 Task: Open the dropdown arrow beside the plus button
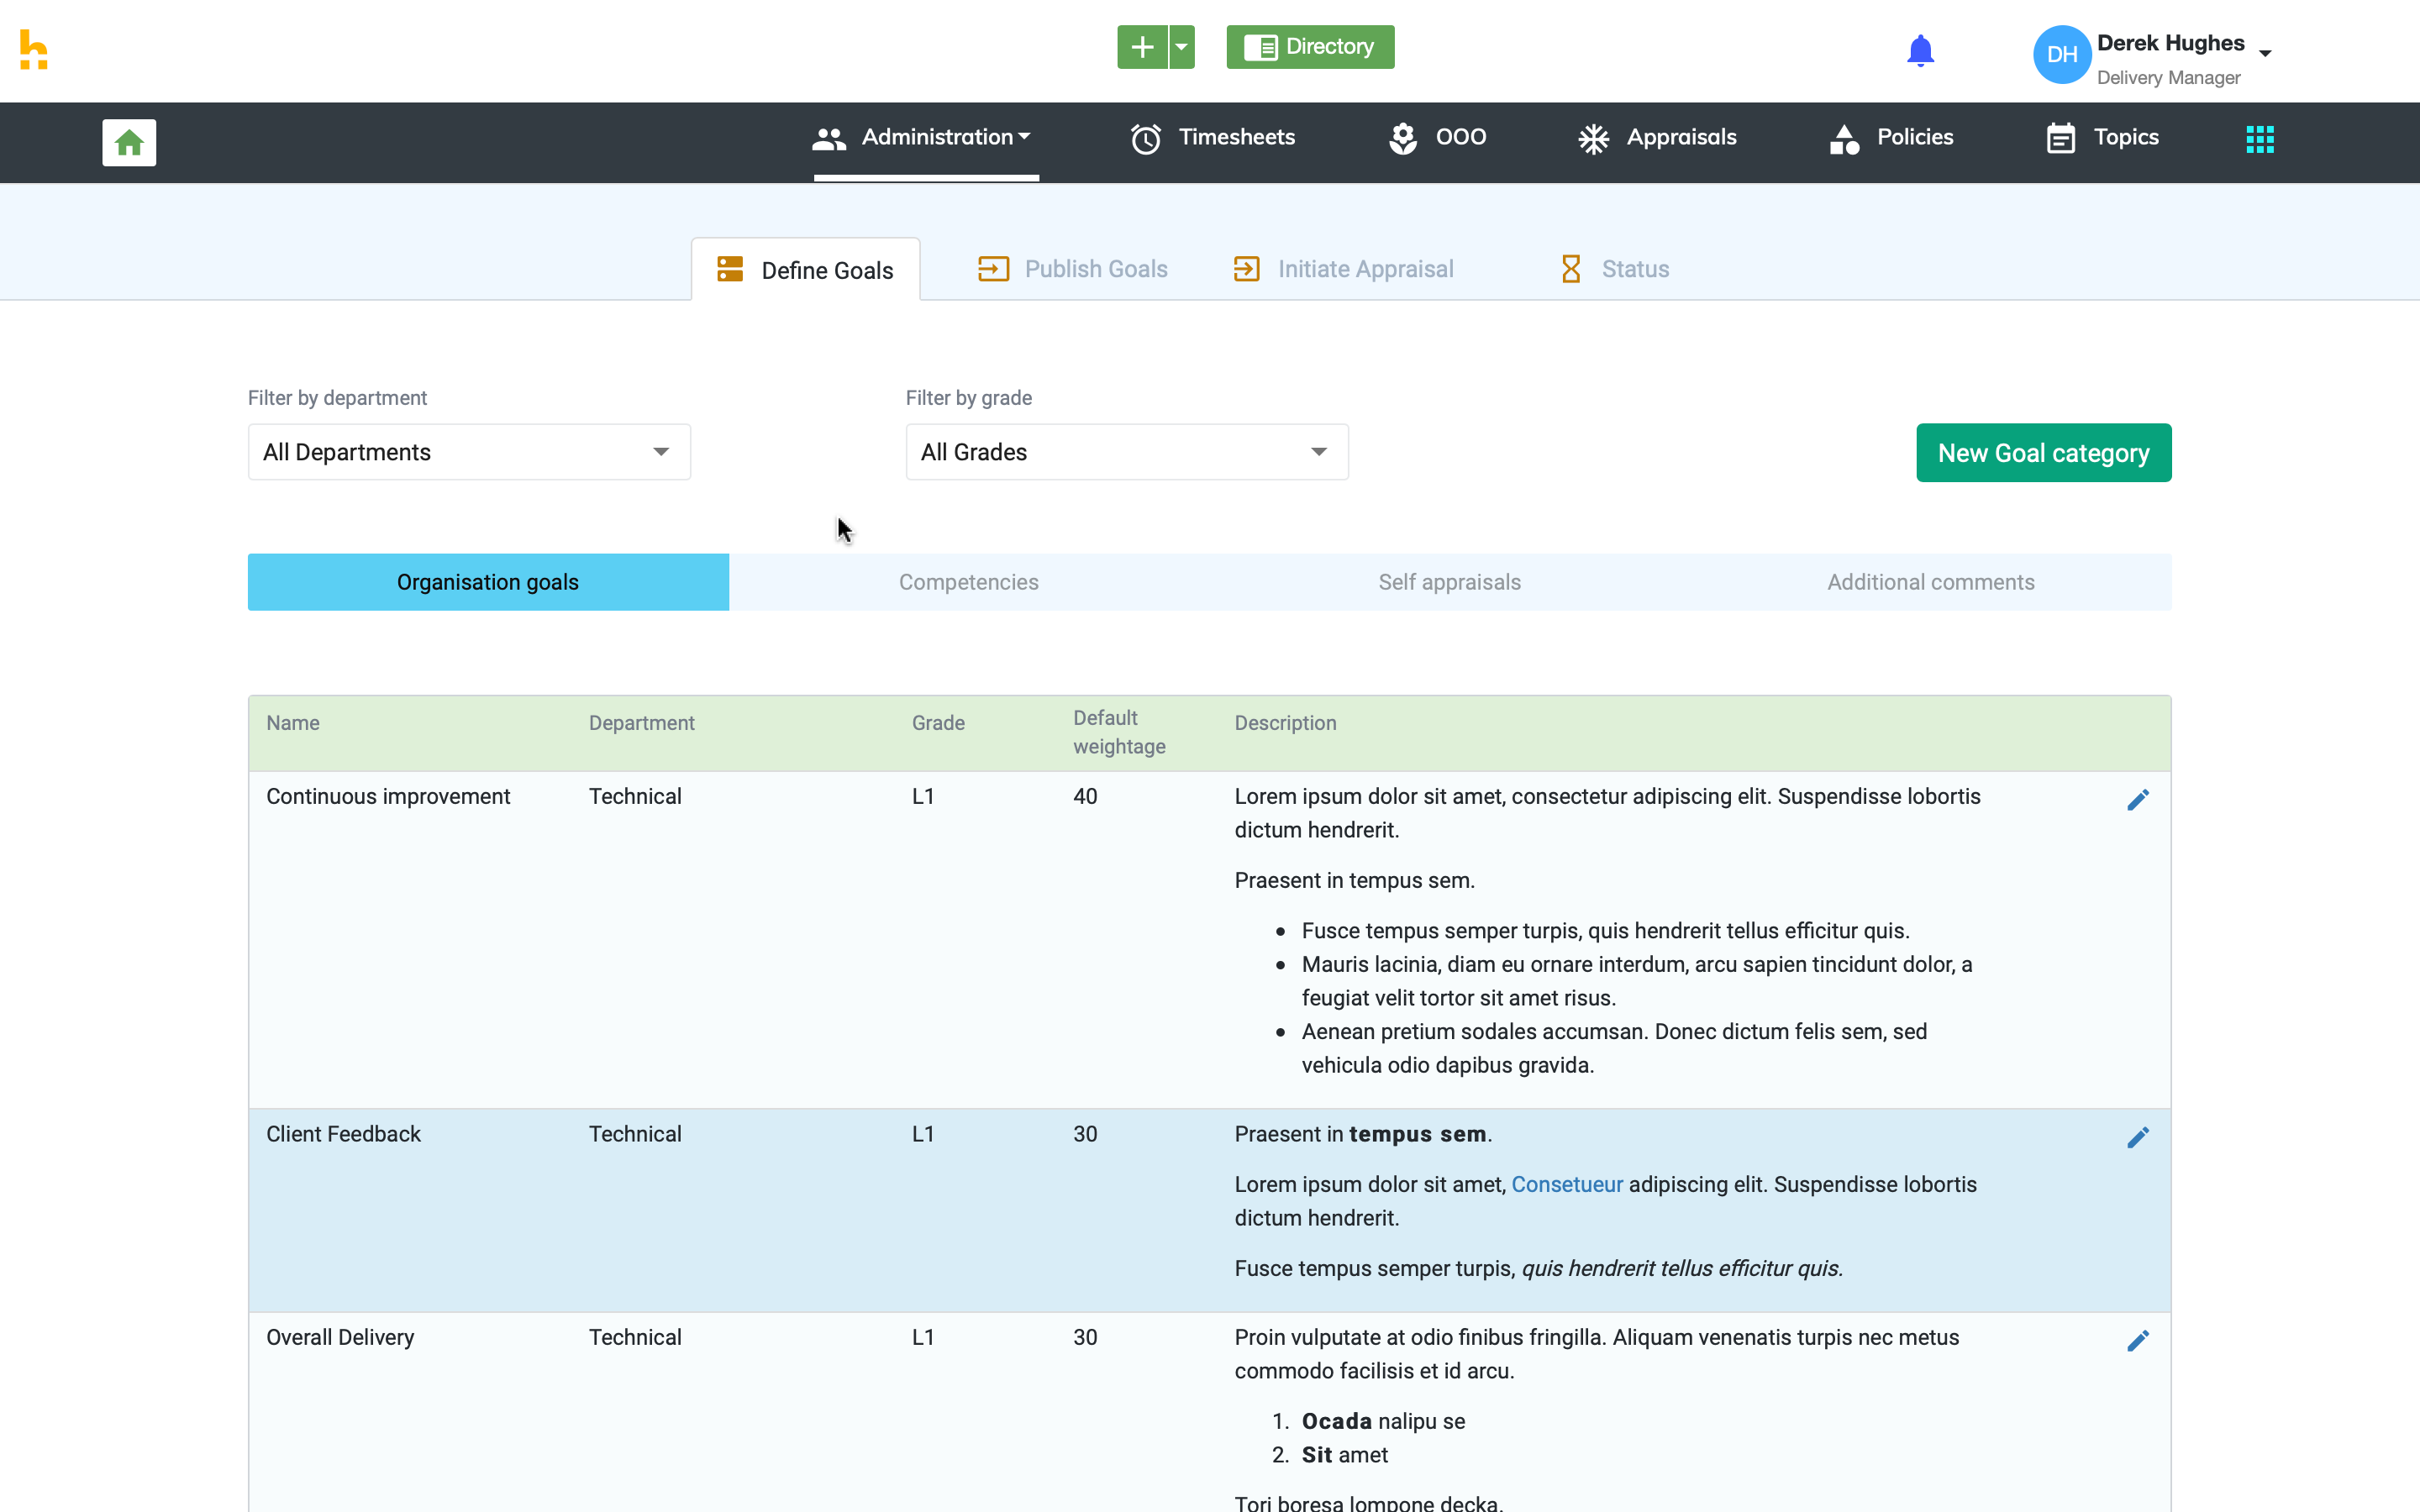[x=1182, y=47]
